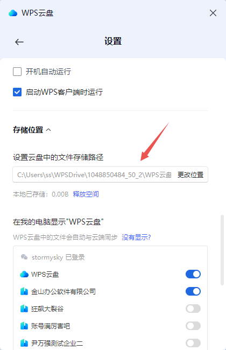Open the 没有显示? help link
Viewport: 226px width, 350px height.
click(x=136, y=237)
